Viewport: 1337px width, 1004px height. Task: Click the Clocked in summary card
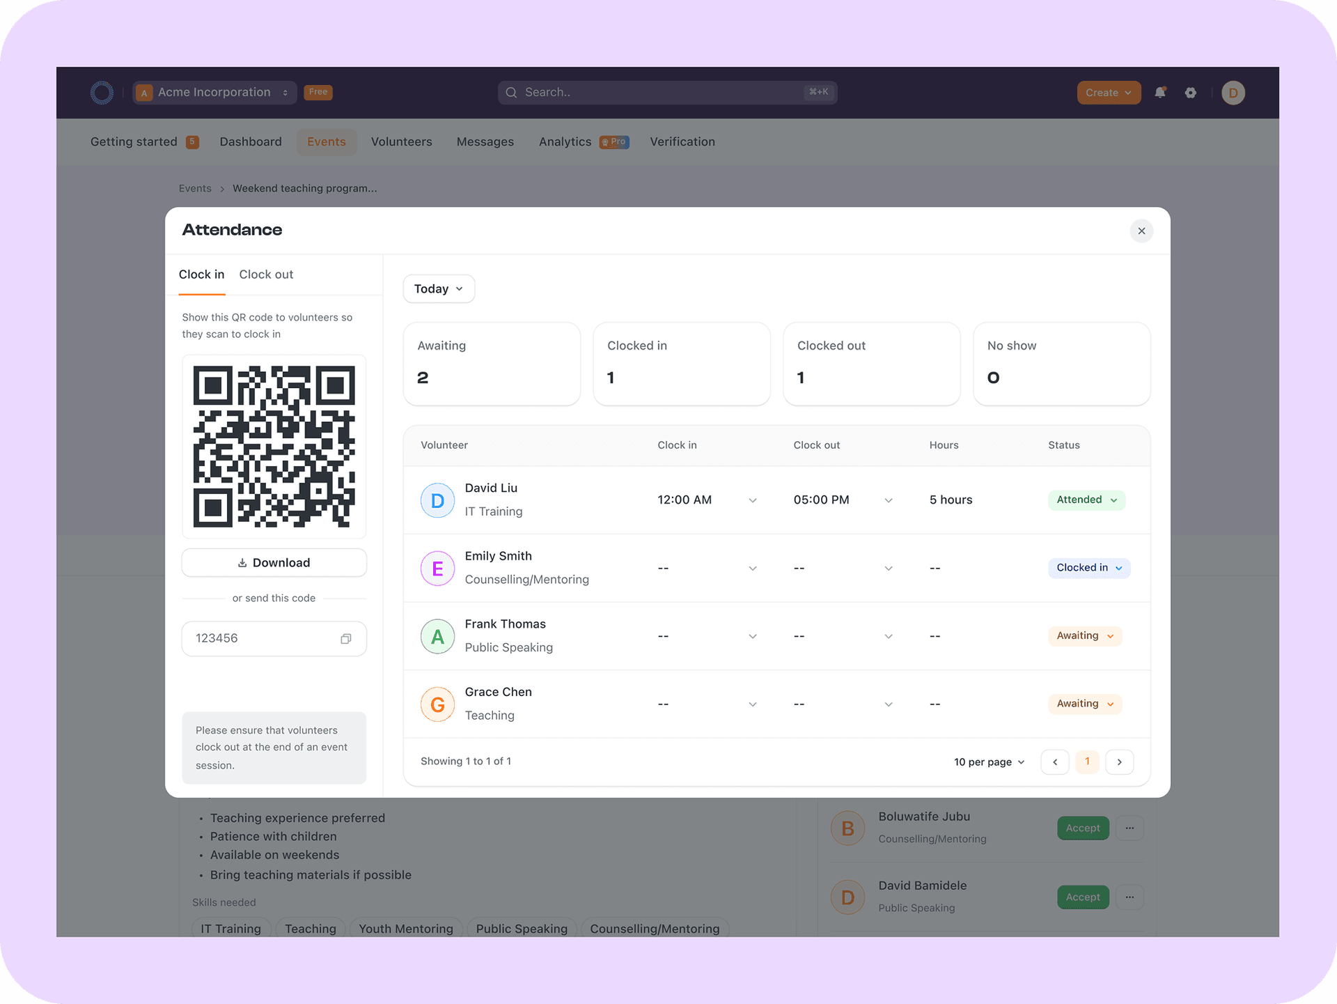(682, 364)
